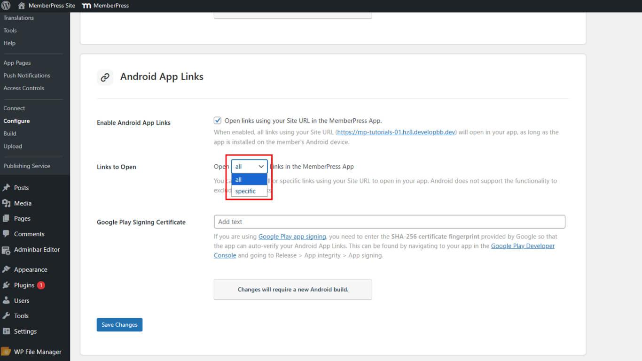The image size is (642, 361).
Task: Click the WordPress logo in top bar
Action: tap(6, 6)
